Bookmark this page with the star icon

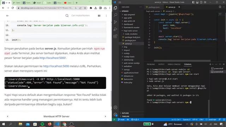[x=85, y=8]
